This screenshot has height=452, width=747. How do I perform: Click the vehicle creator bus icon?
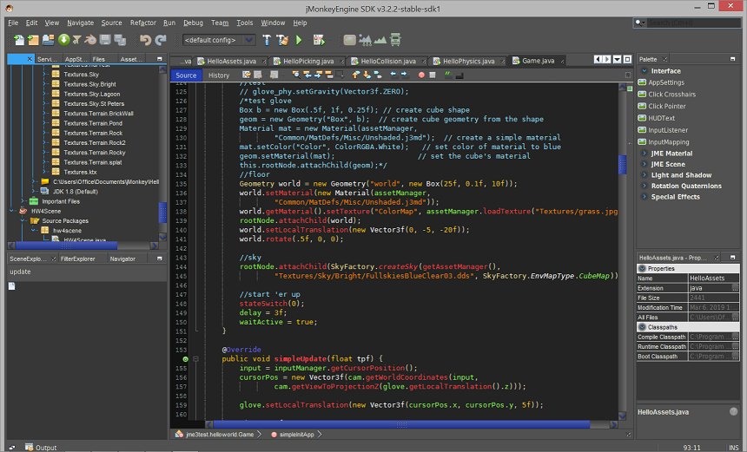click(395, 40)
